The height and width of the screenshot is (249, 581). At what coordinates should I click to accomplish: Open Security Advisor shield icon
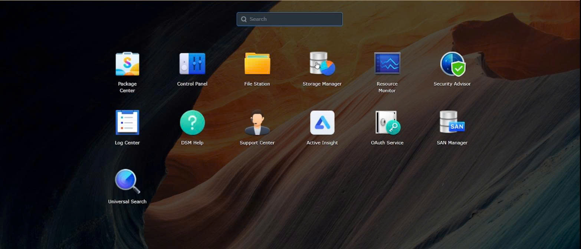(452, 64)
